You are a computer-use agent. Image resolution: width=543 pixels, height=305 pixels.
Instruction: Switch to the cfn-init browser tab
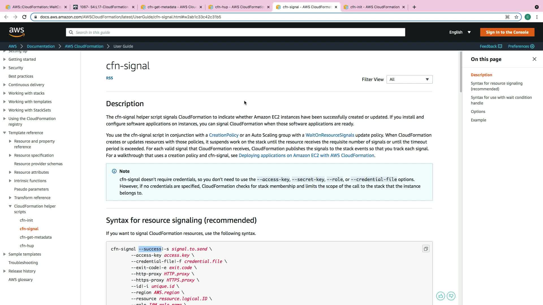coord(374,7)
